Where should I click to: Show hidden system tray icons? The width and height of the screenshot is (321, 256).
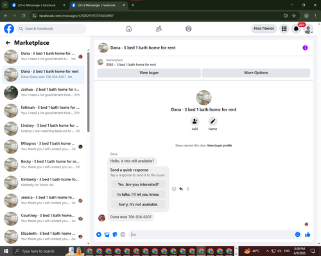[x=268, y=251]
